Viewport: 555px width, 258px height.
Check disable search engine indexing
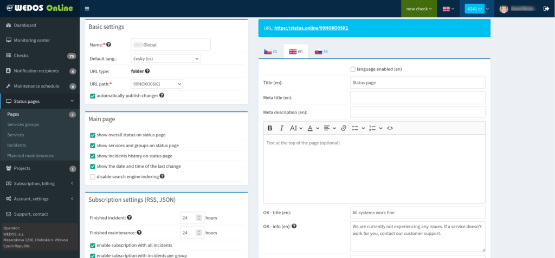[x=93, y=176]
